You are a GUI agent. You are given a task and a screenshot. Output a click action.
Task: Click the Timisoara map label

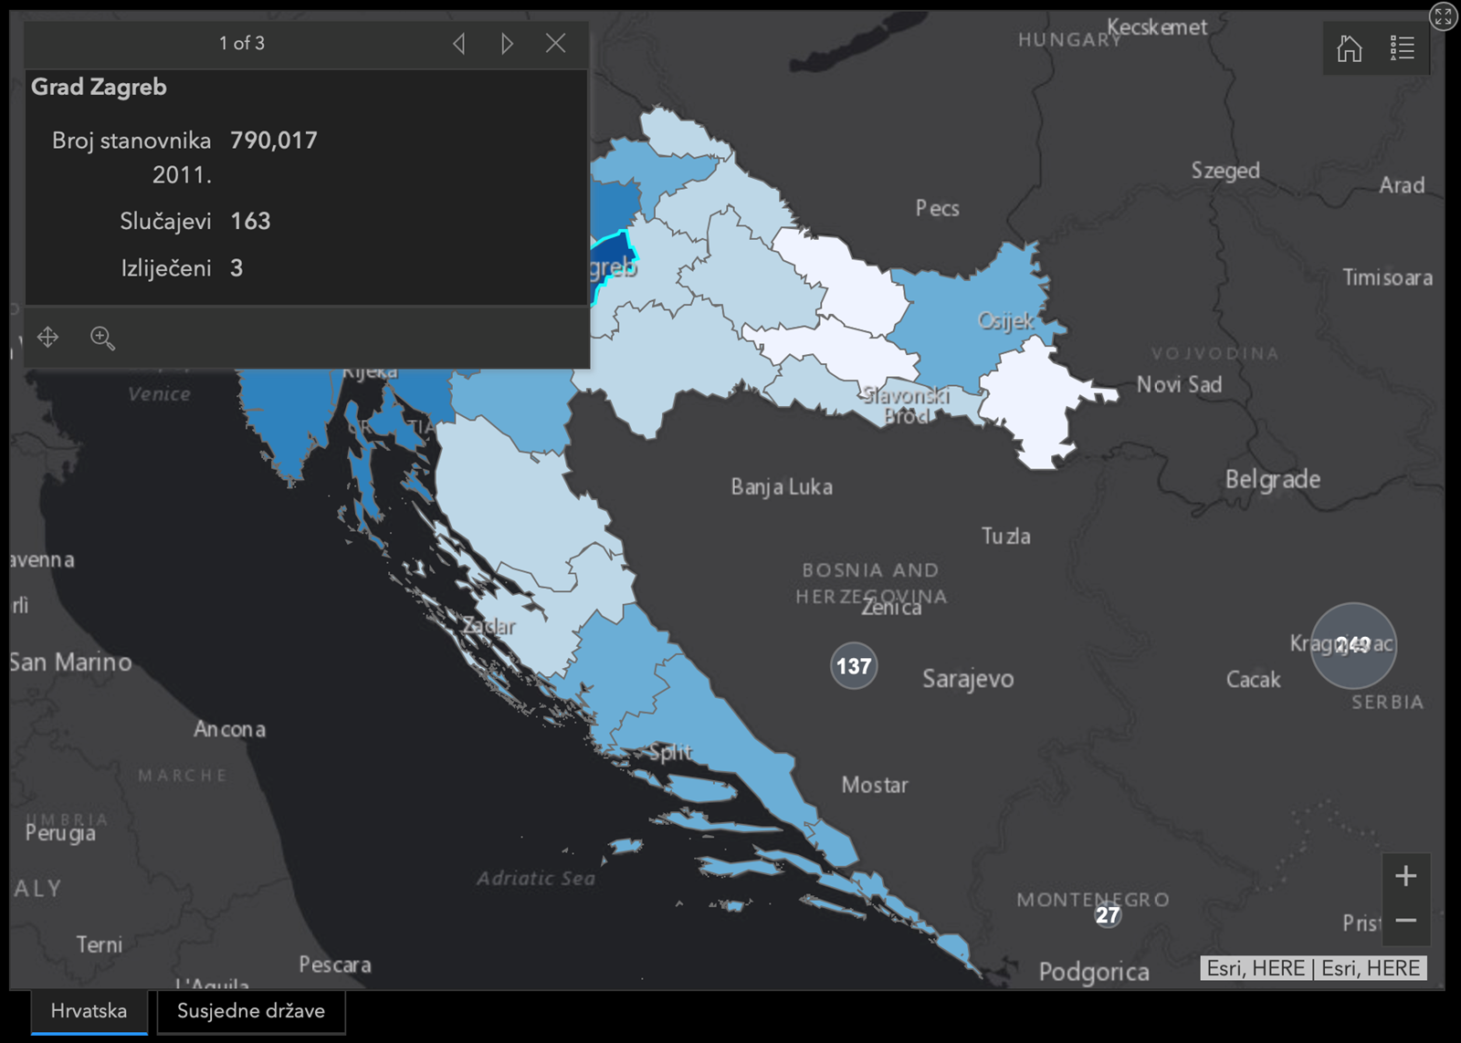(x=1387, y=277)
